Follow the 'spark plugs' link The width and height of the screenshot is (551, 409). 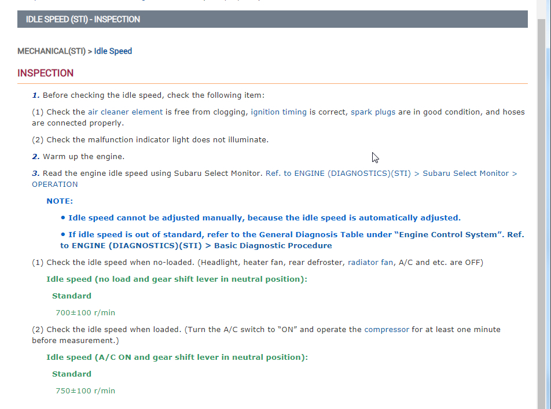373,112
